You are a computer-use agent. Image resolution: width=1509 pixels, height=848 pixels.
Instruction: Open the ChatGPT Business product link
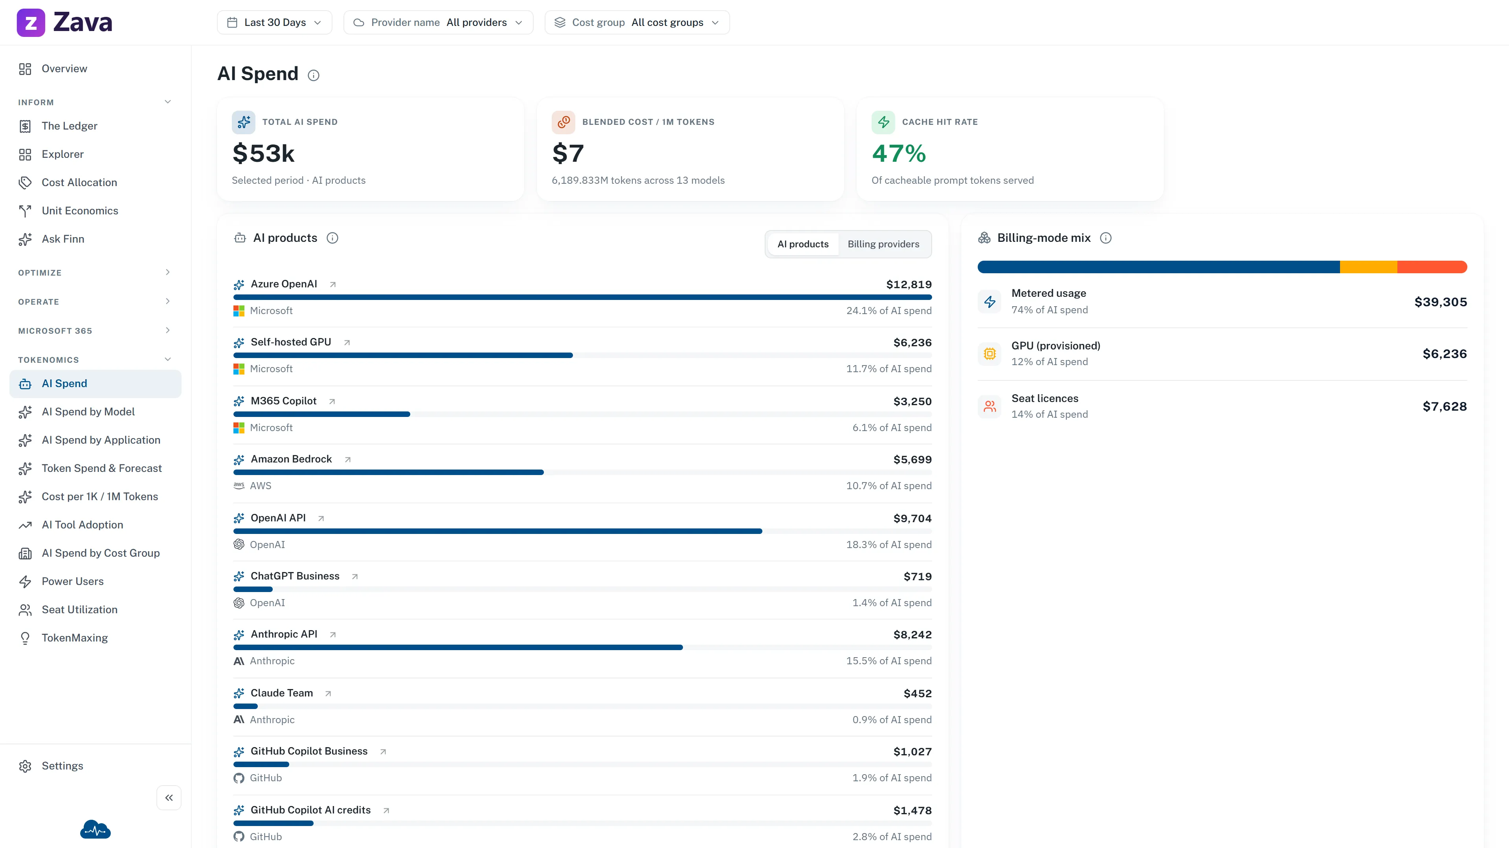pyautogui.click(x=295, y=576)
